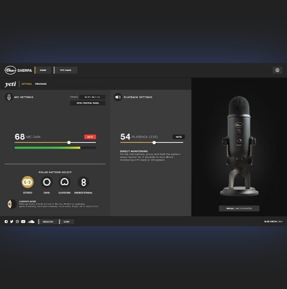Image resolution: width=287 pixels, height=289 pixels.
Task: Open the format bit depth dropdown
Action: tap(92, 97)
